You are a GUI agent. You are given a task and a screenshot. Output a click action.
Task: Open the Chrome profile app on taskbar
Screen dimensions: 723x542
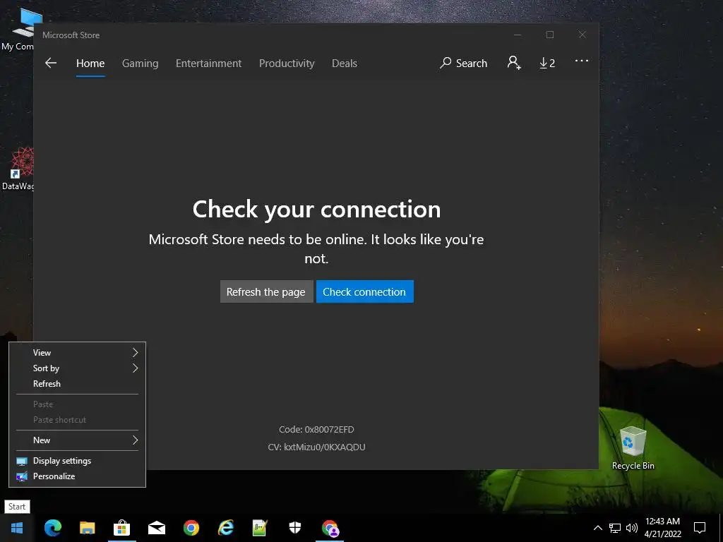point(330,528)
